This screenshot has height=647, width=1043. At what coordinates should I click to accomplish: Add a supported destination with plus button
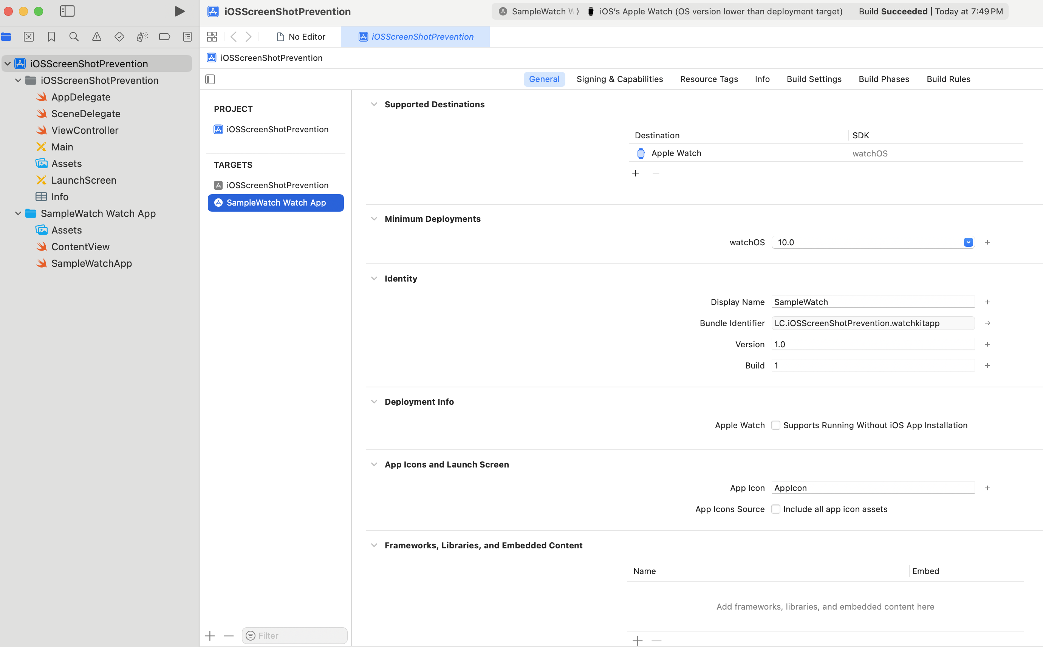[x=636, y=173]
